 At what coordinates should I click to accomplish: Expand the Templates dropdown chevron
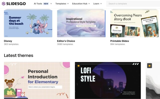[68, 4]
